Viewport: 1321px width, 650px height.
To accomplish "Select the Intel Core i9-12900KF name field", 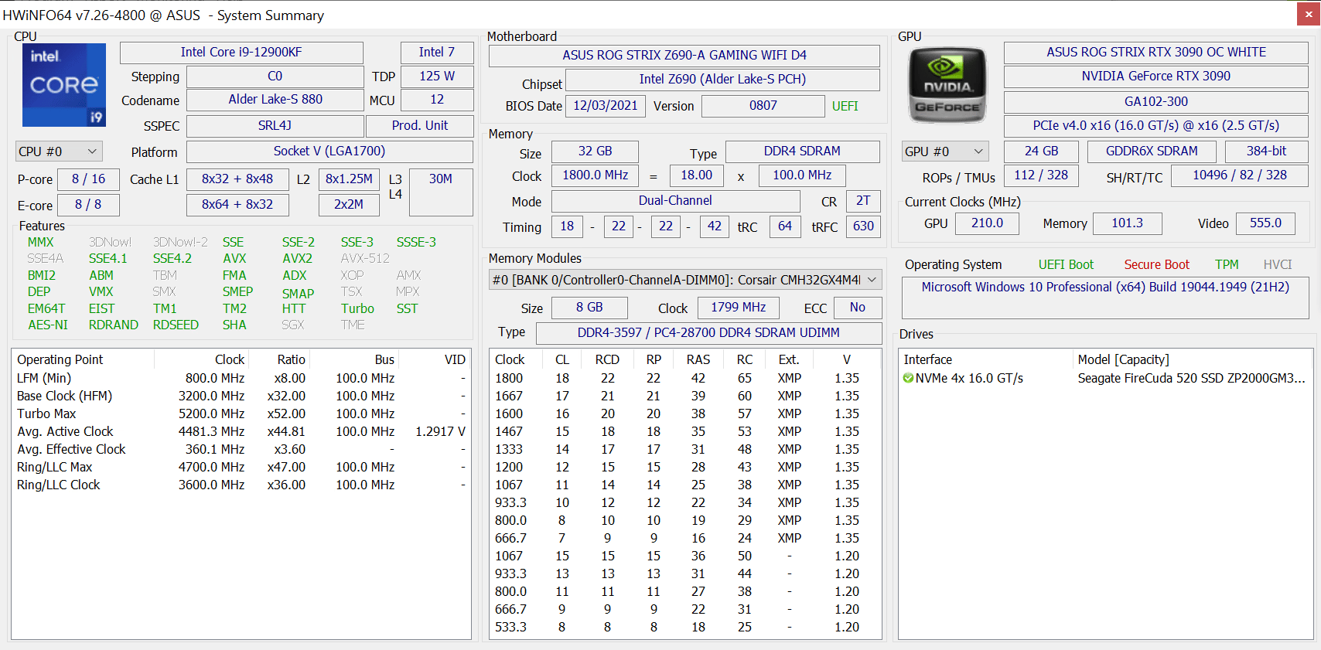I will click(x=241, y=53).
